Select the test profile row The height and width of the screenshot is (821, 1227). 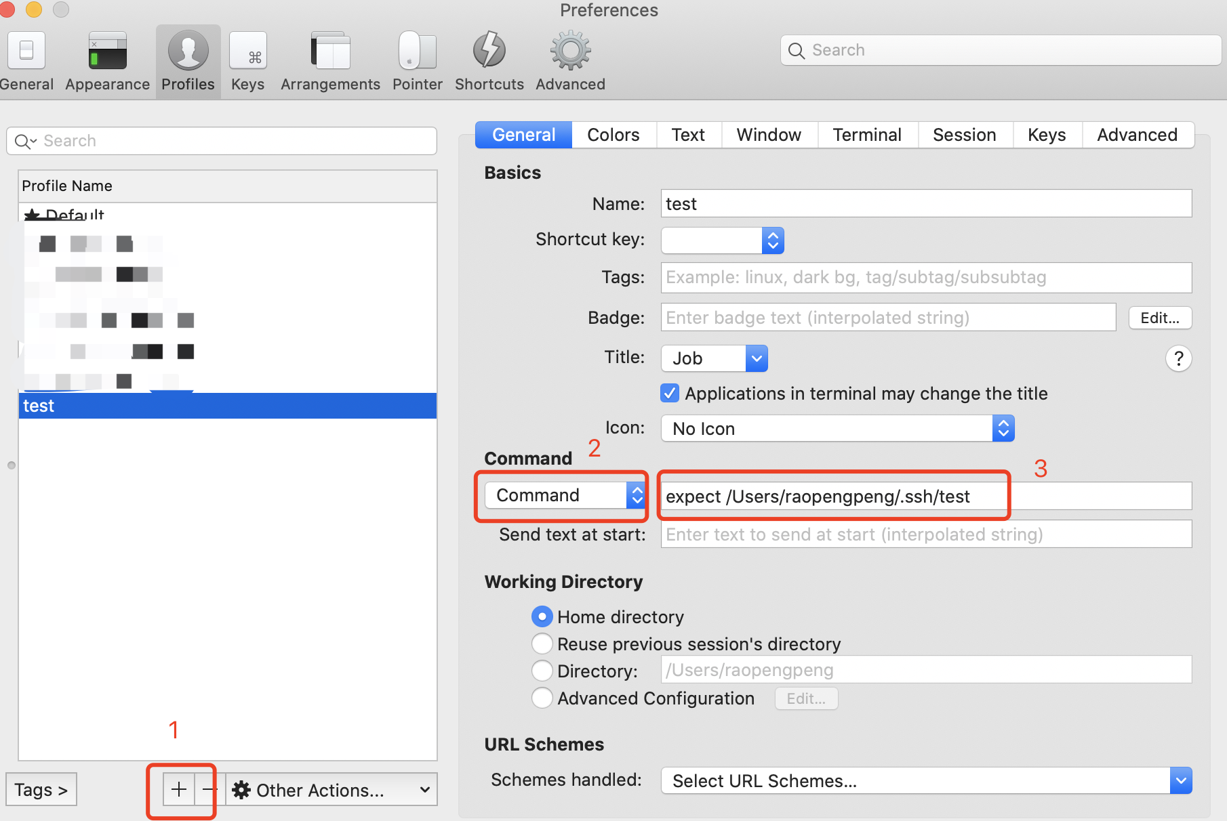click(x=228, y=406)
